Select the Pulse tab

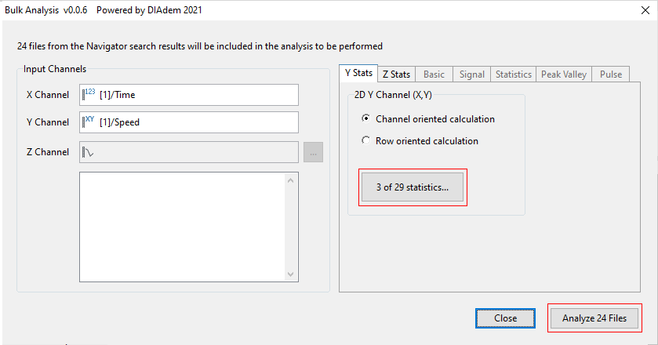point(610,74)
